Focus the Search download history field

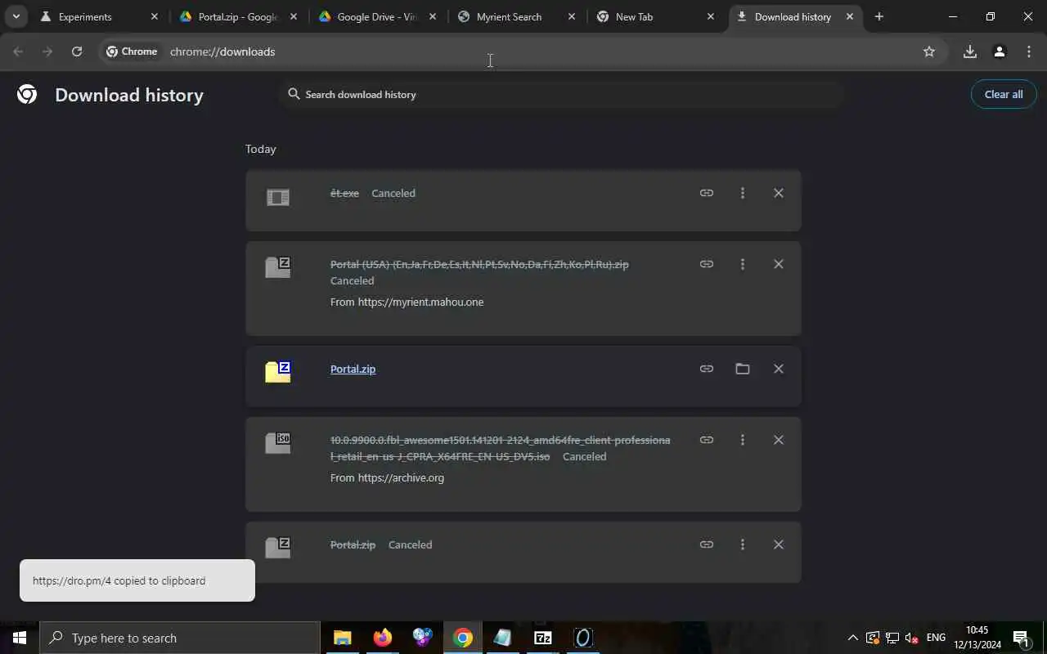click(x=560, y=94)
